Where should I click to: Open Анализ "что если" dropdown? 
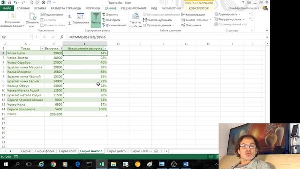click(210, 20)
